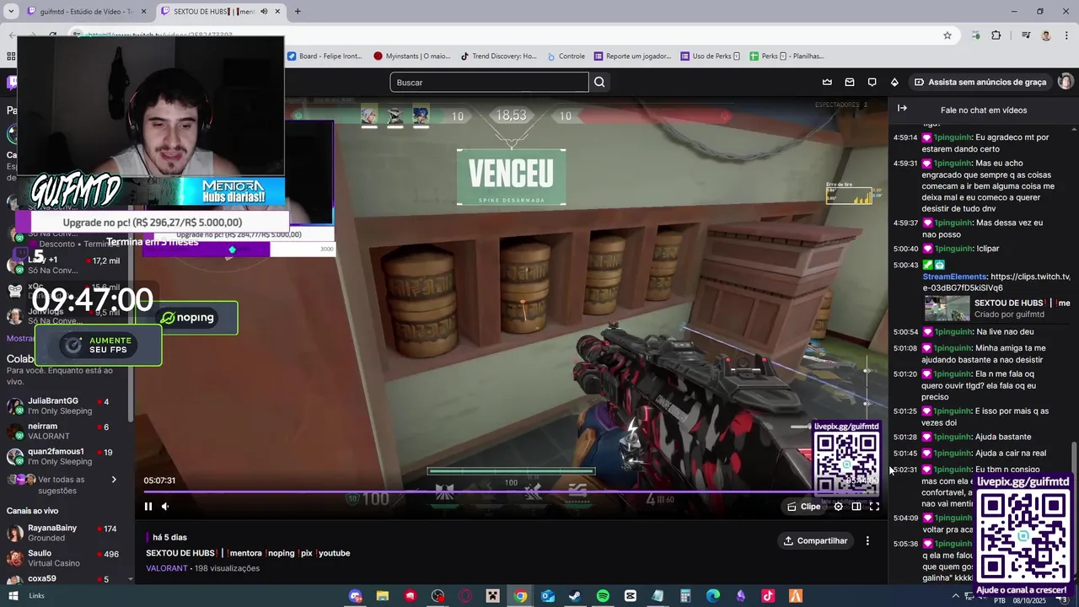Pause the video playback
Screen dimensions: 1079x607
(x=148, y=506)
